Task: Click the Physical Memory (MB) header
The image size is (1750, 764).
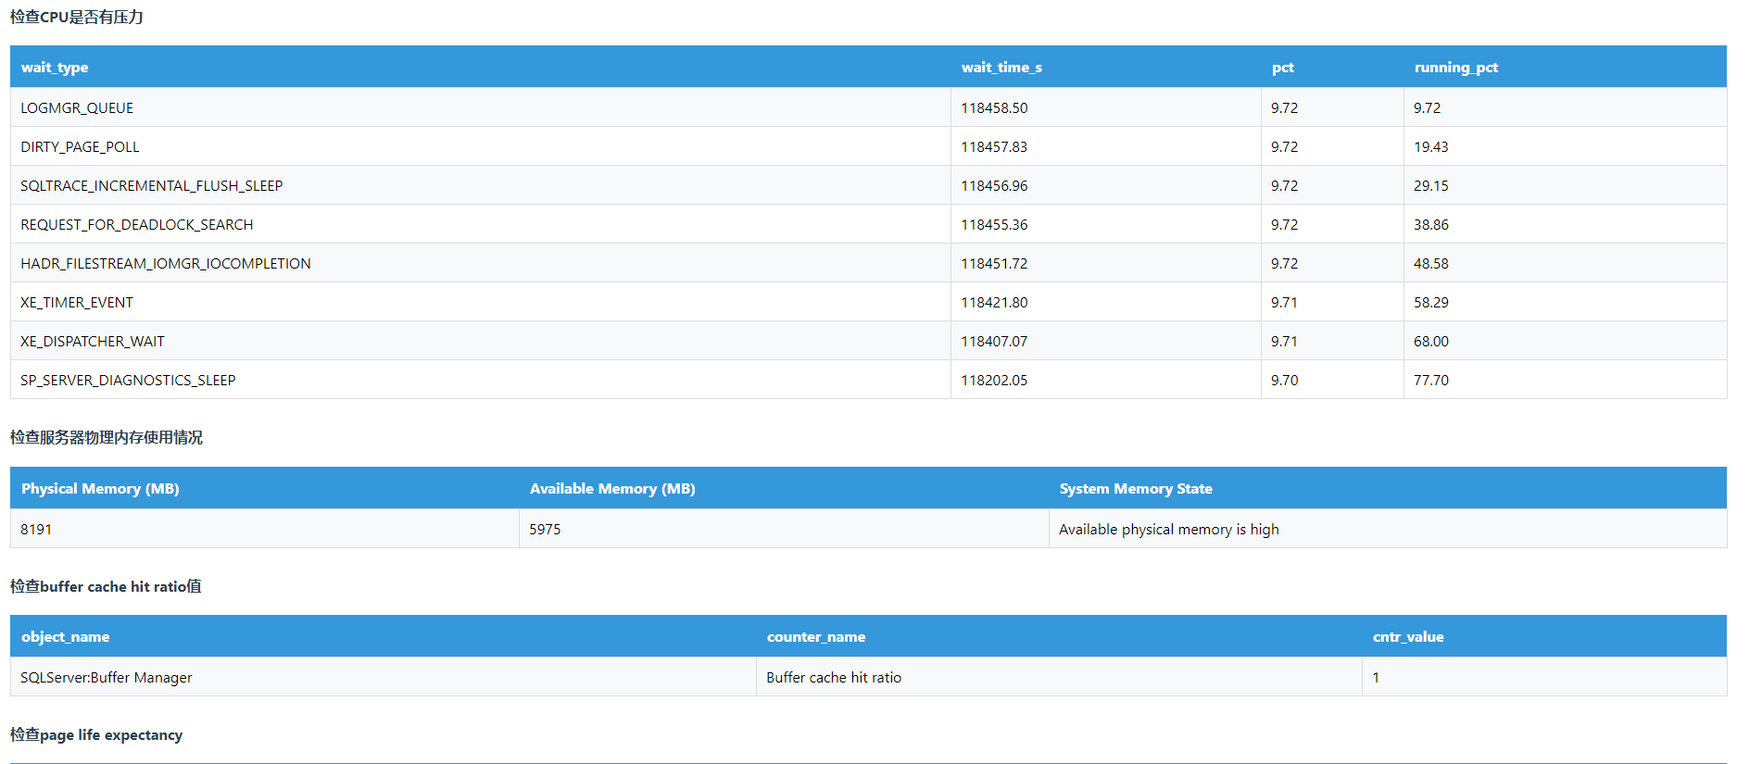Action: [x=264, y=488]
